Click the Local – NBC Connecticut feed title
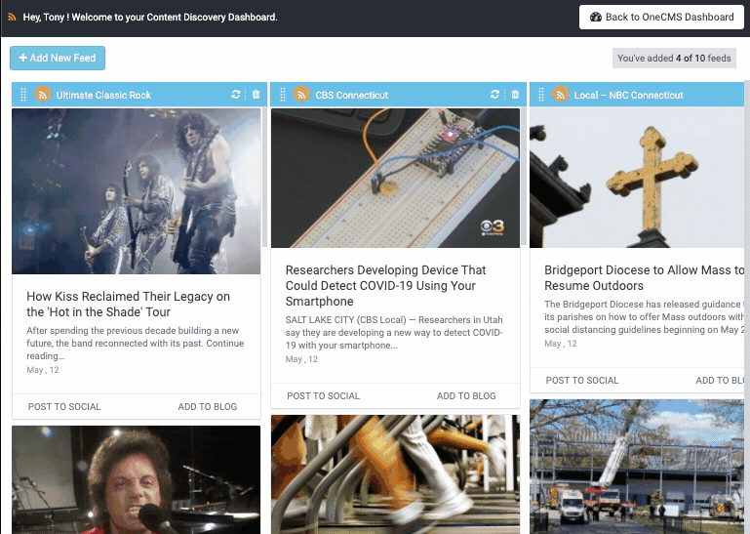 (628, 95)
